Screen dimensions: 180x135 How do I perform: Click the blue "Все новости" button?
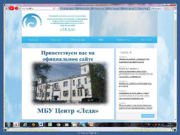point(148,116)
